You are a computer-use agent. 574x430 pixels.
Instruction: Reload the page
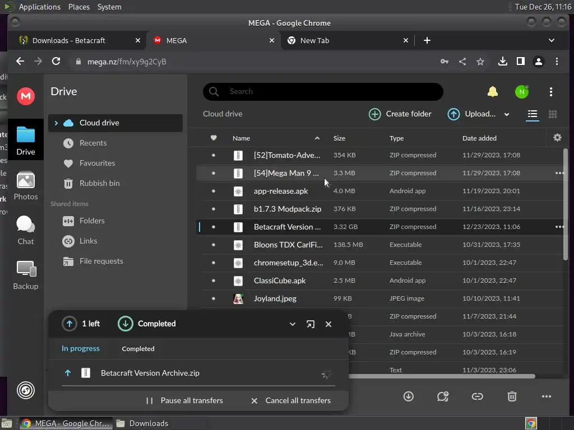[x=56, y=61]
